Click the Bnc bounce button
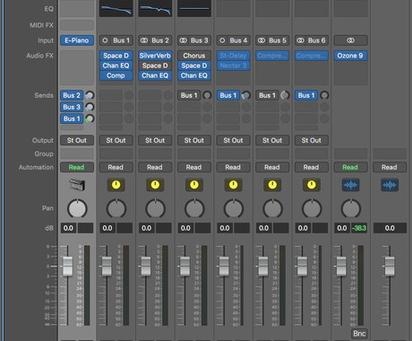This screenshot has height=341, width=412. tap(359, 334)
